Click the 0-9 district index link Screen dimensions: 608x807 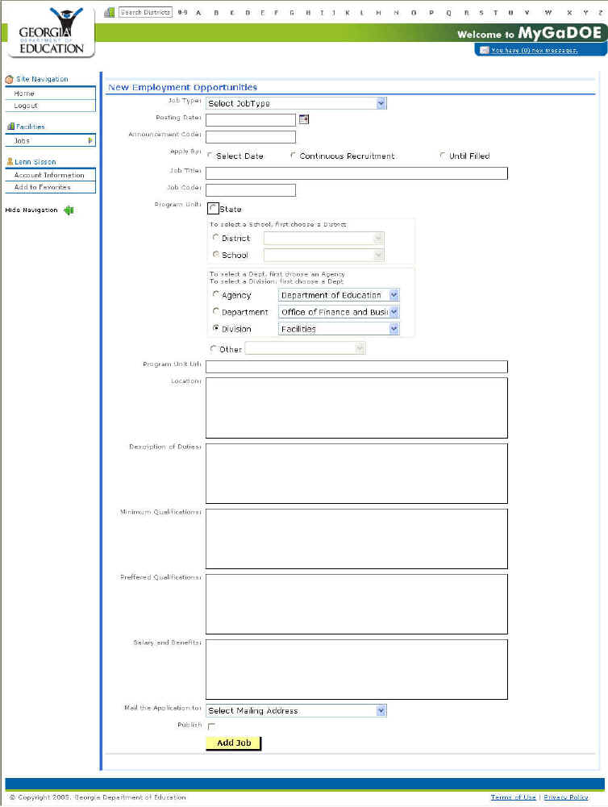(x=183, y=12)
